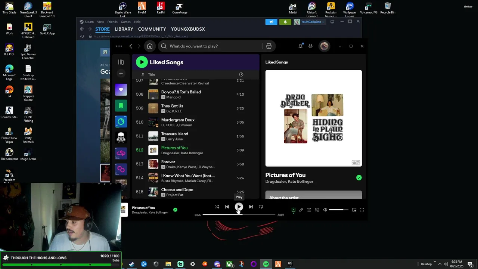Open the Windows notification center icon
The height and width of the screenshot is (269, 478).
point(470,264)
